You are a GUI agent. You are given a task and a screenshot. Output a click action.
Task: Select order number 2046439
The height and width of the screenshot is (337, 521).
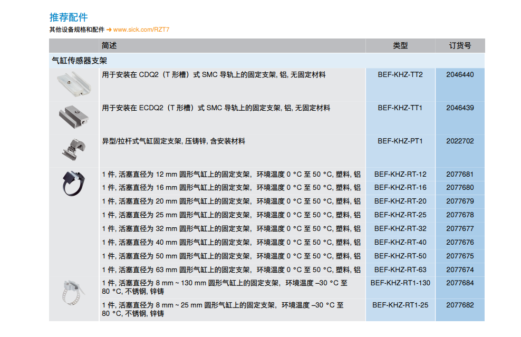point(460,108)
